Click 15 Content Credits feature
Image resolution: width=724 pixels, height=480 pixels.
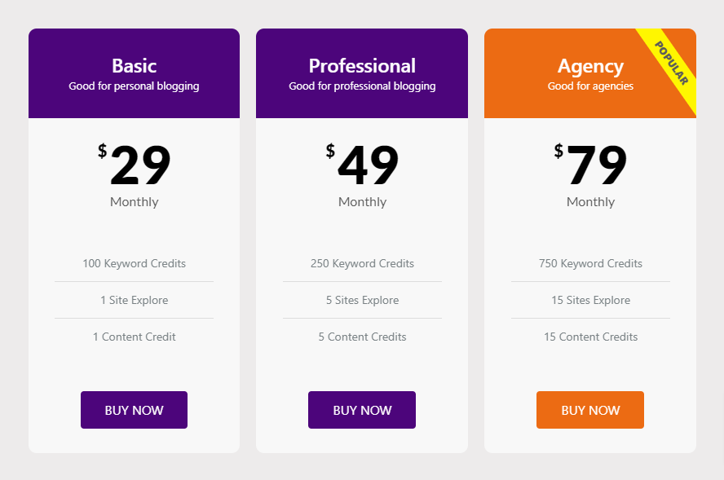click(590, 337)
